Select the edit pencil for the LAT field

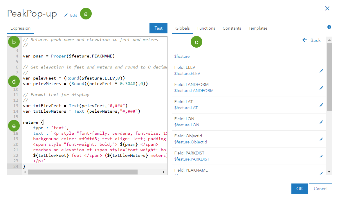(x=321, y=105)
